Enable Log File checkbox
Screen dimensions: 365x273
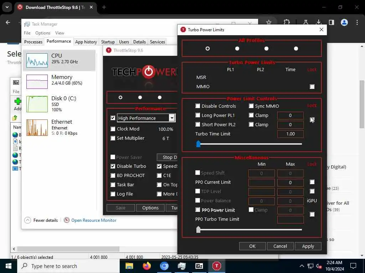pyautogui.click(x=113, y=194)
